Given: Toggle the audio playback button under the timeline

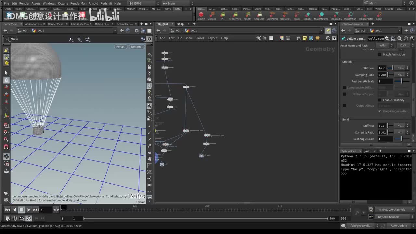Looking at the screenshot, I should tap(15, 218).
